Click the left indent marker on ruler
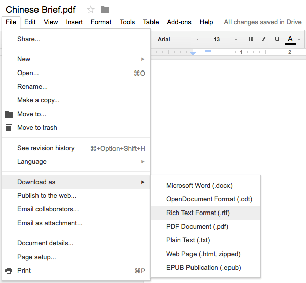 coord(193,53)
